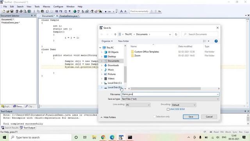Click the Record macro dot icon
Image resolution: width=250 pixels, height=141 pixels.
[105, 11]
